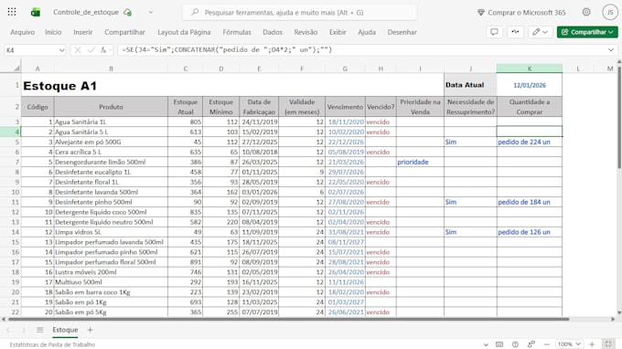
Task: Click the 'prioridade' cell in row 7
Action: coord(420,162)
